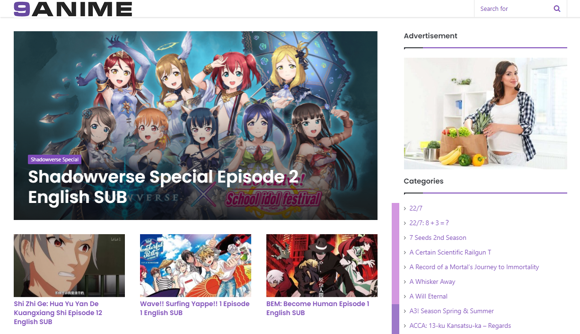Select the '22/7: 8 + 3 = ?' category
Viewport: 580px width, 334px height.
tap(429, 223)
